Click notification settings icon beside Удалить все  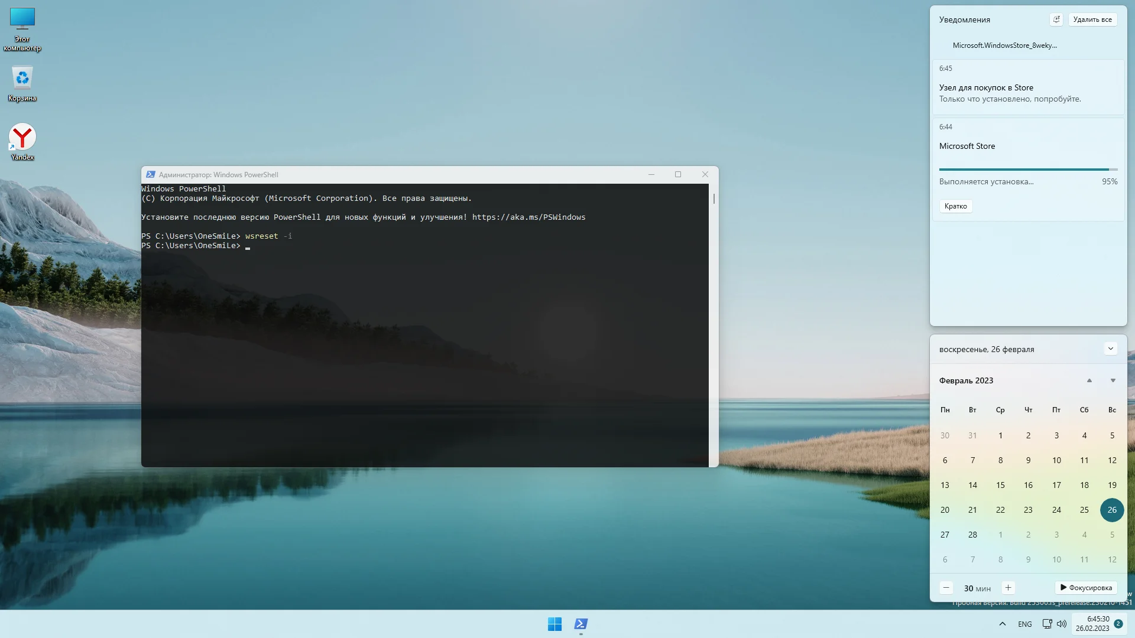1056,19
